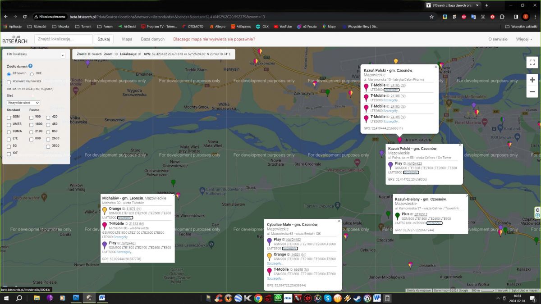Open Szczegóły link for Plus in Kazuń-Bielany popup
This screenshot has width=541, height=304.
[435, 223]
